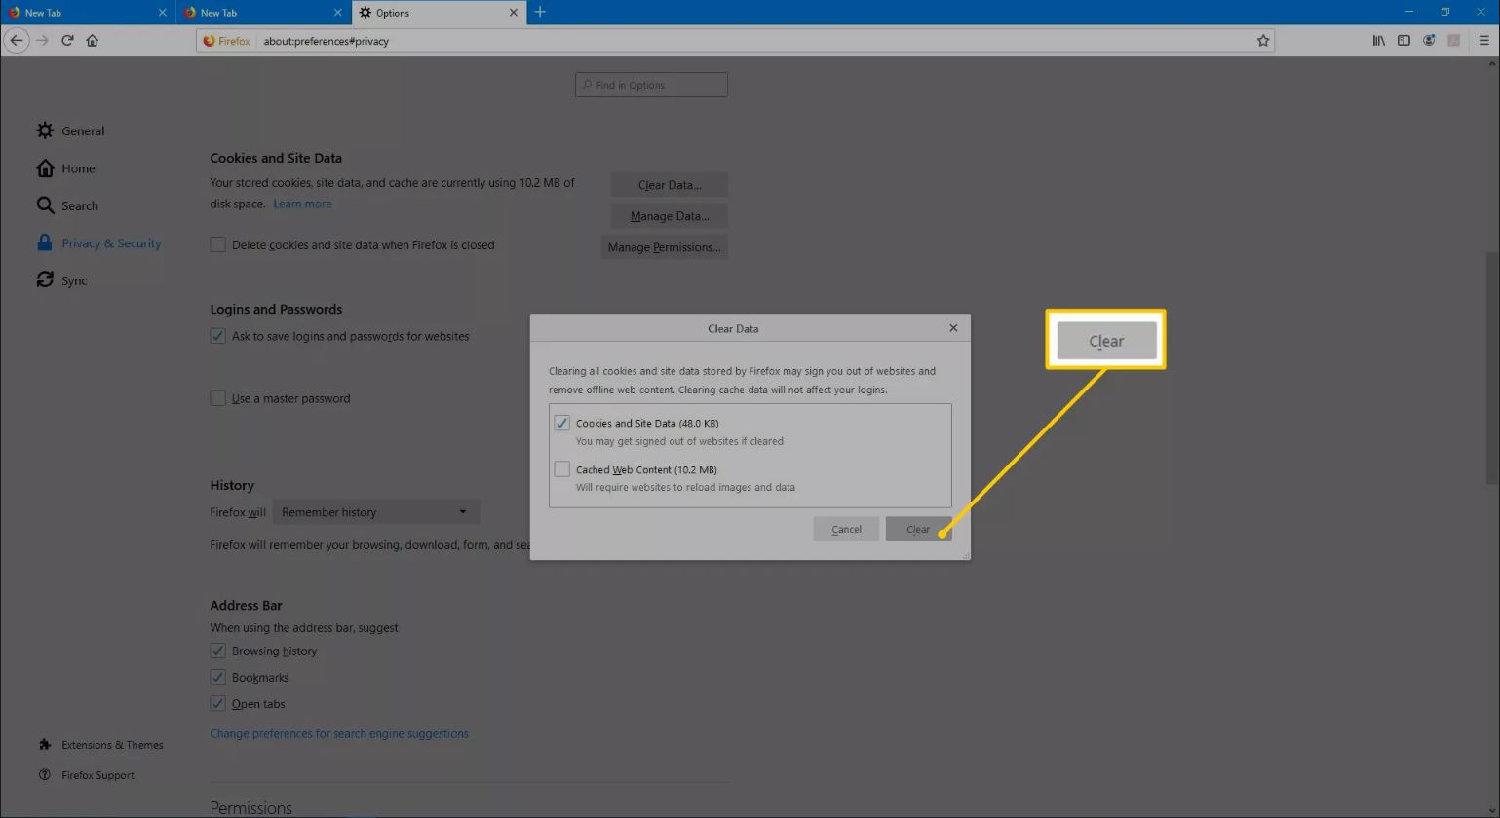Click the Find in Options search field
The image size is (1500, 818).
pyautogui.click(x=651, y=85)
